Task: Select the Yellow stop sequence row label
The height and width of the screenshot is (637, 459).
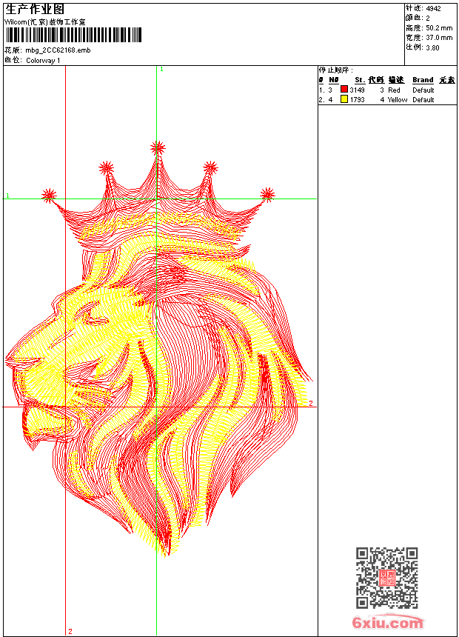Action: click(x=397, y=99)
